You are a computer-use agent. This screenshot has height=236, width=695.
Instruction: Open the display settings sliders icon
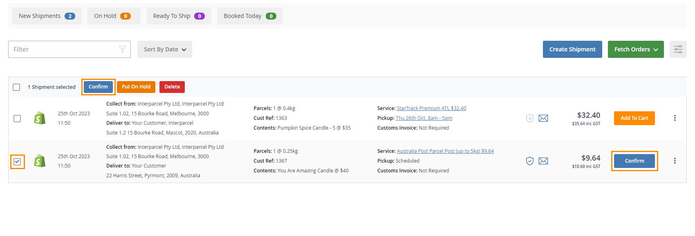point(678,49)
